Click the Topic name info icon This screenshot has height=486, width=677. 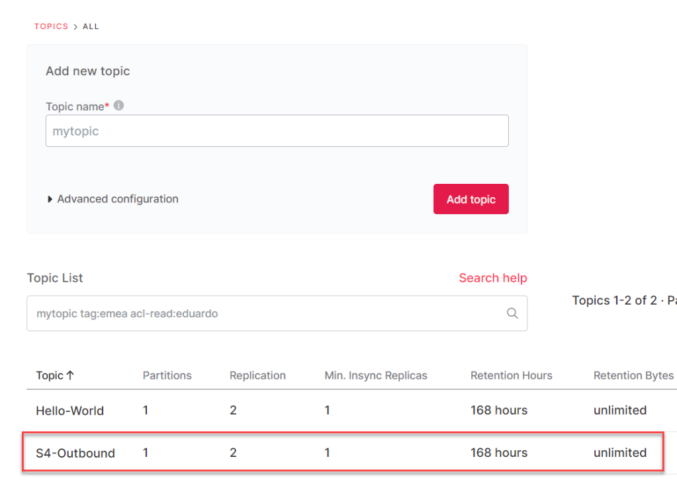[x=119, y=106]
